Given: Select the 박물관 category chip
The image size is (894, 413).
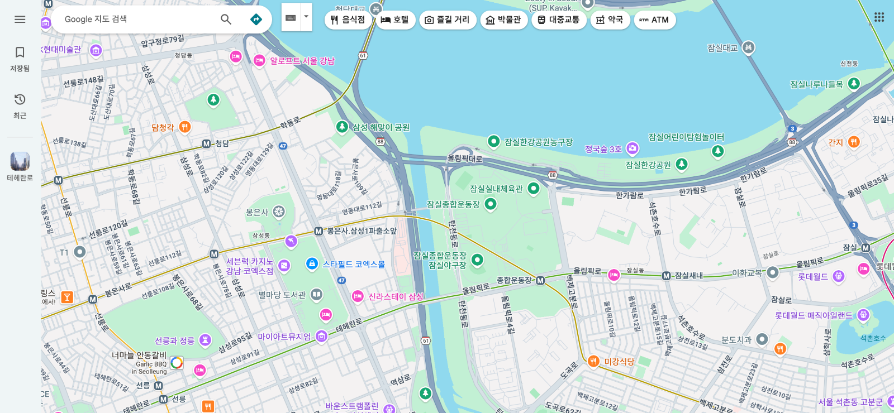Looking at the screenshot, I should click(503, 20).
